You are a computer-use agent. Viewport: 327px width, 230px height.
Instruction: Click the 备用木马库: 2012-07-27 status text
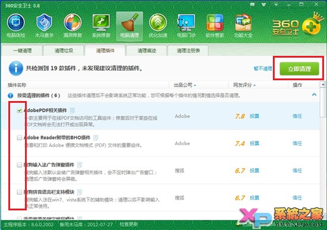[86, 225]
